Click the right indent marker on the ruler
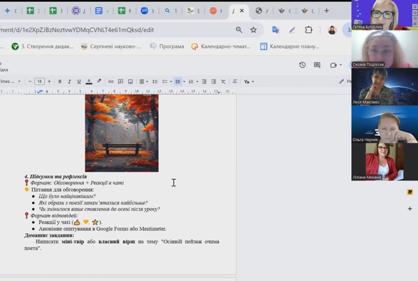 click(219, 93)
